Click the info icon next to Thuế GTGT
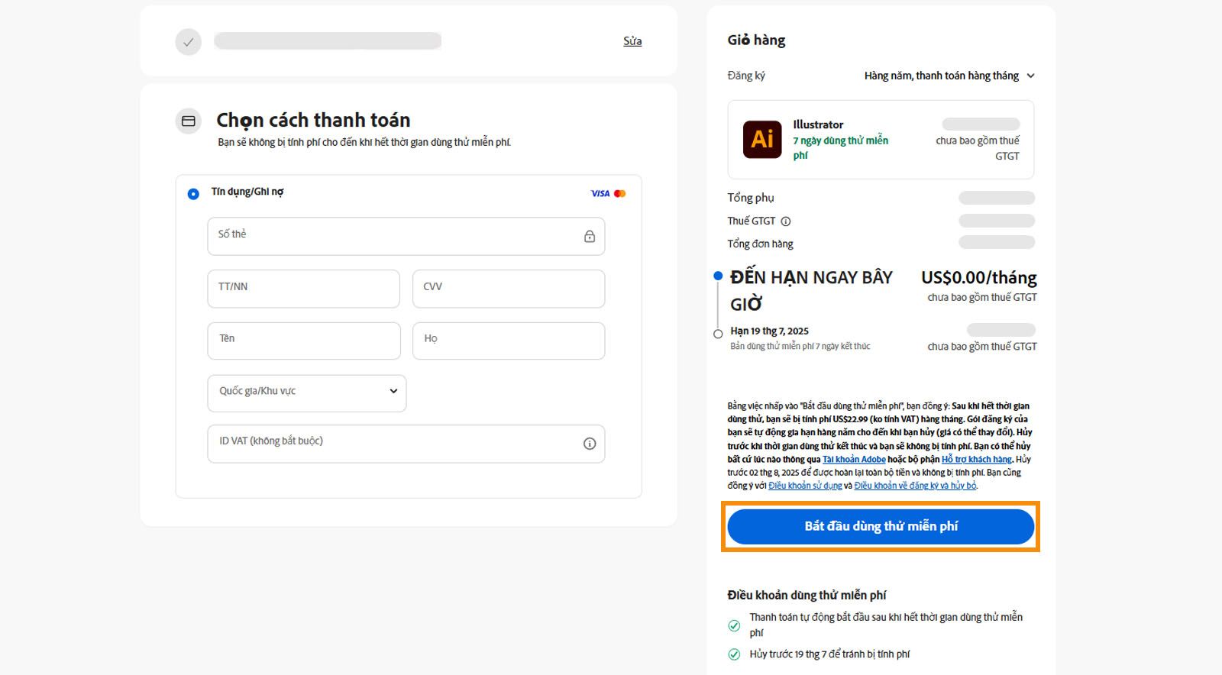The height and width of the screenshot is (675, 1222). [x=786, y=221]
